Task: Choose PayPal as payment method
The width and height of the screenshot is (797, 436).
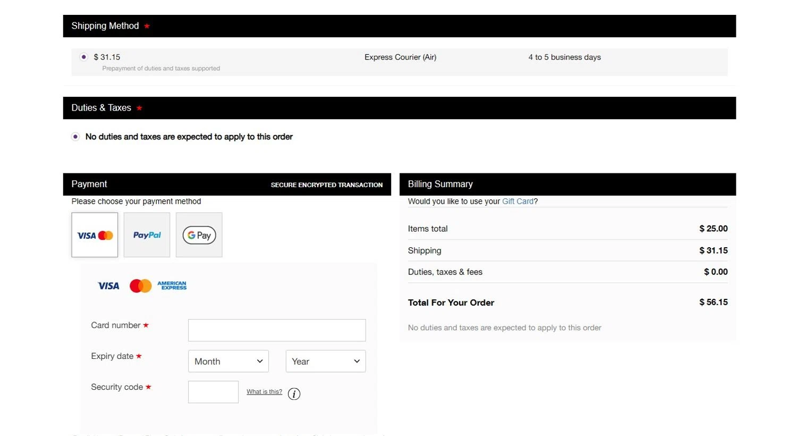Action: pyautogui.click(x=147, y=235)
